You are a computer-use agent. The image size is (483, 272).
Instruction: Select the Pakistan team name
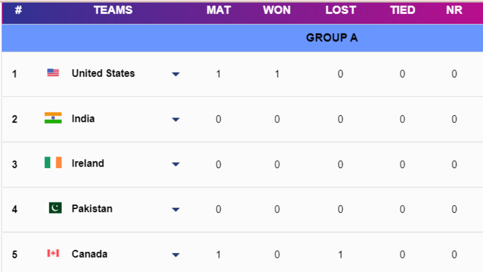92,209
